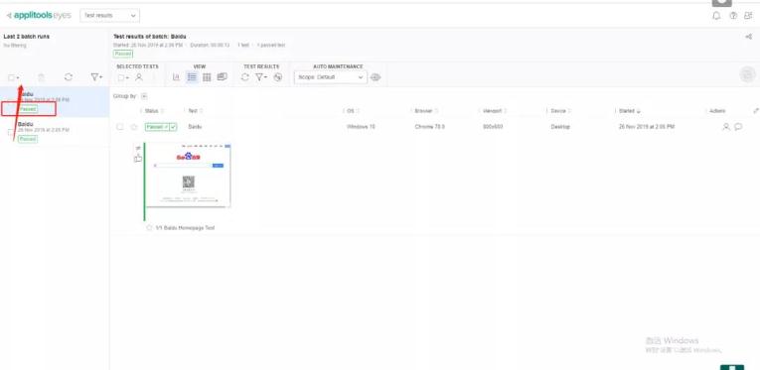760x370 pixels.
Task: Sort by the Started column header
Action: 630,111
